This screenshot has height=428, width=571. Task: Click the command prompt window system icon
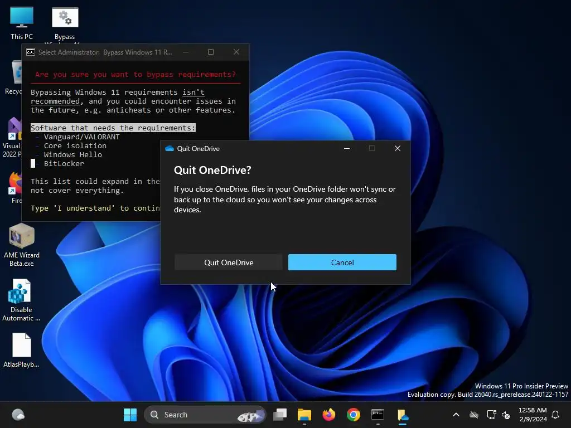tap(31, 52)
